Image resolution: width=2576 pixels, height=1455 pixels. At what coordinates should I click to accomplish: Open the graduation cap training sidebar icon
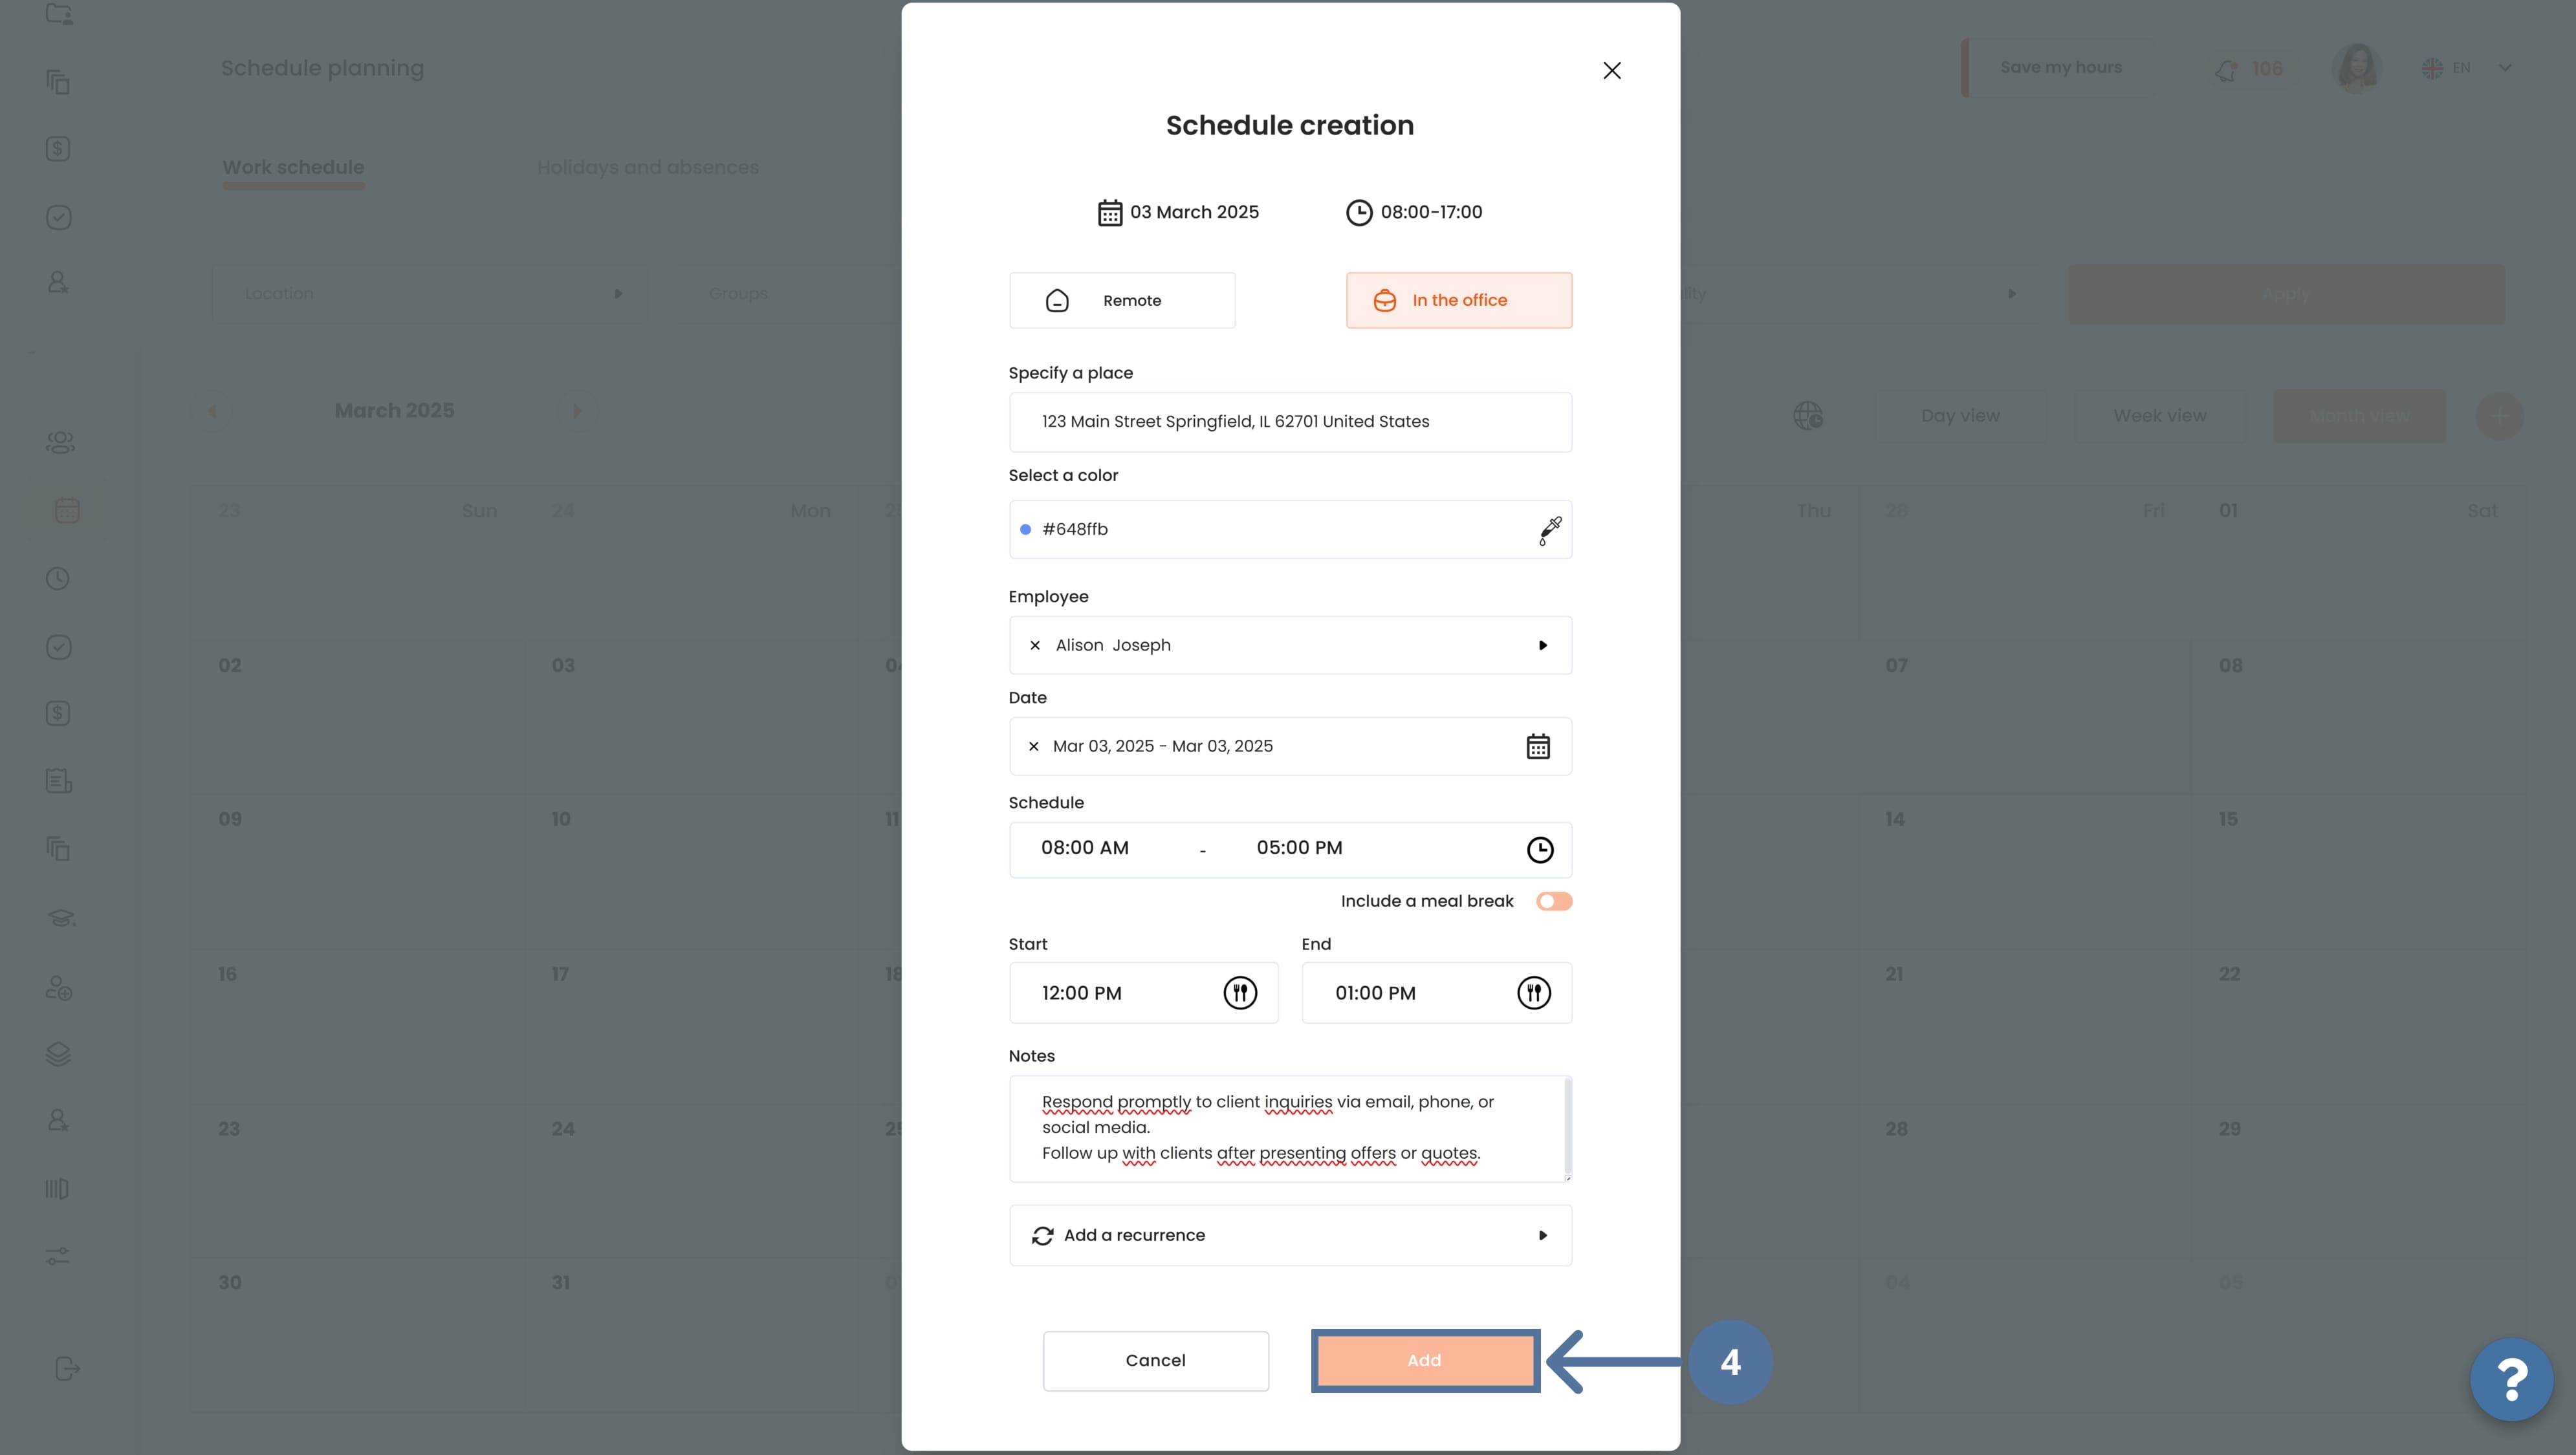coord(61,918)
